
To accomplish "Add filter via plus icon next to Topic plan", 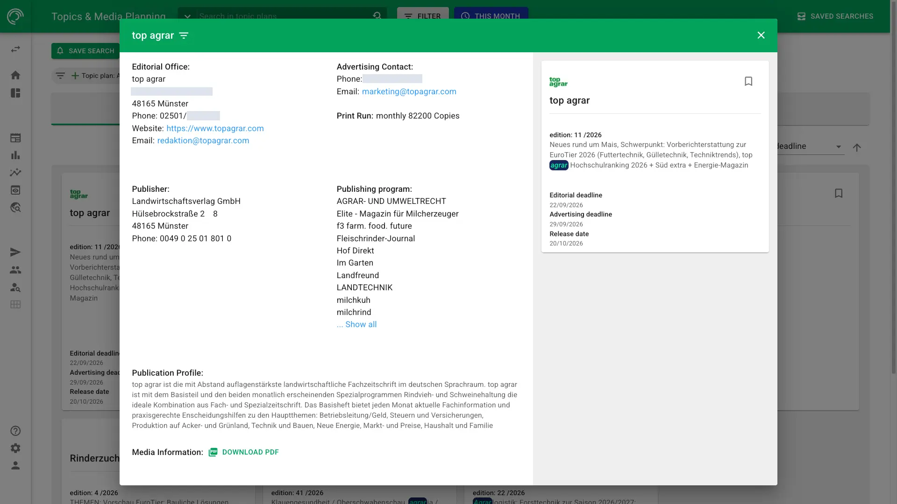I will pos(75,76).
